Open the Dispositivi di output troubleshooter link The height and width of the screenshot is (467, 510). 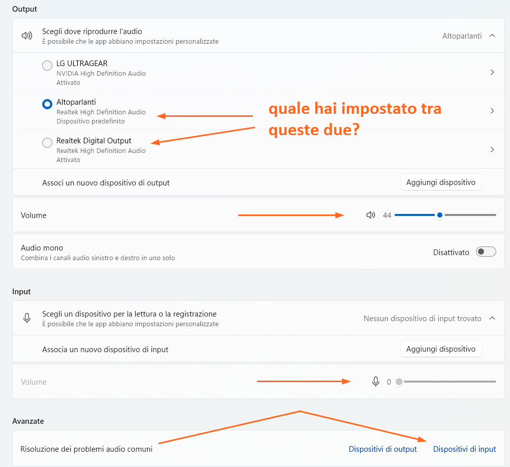(x=382, y=449)
